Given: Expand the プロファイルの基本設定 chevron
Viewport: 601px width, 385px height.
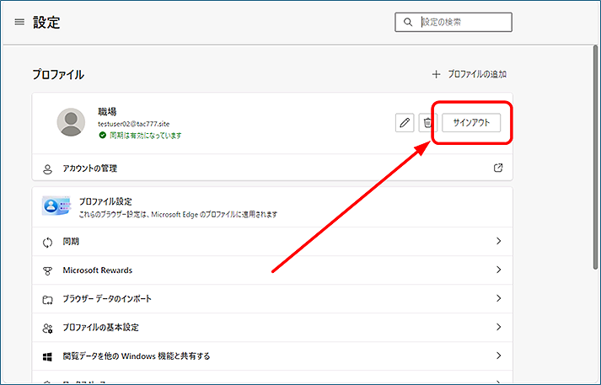Looking at the screenshot, I should point(499,327).
